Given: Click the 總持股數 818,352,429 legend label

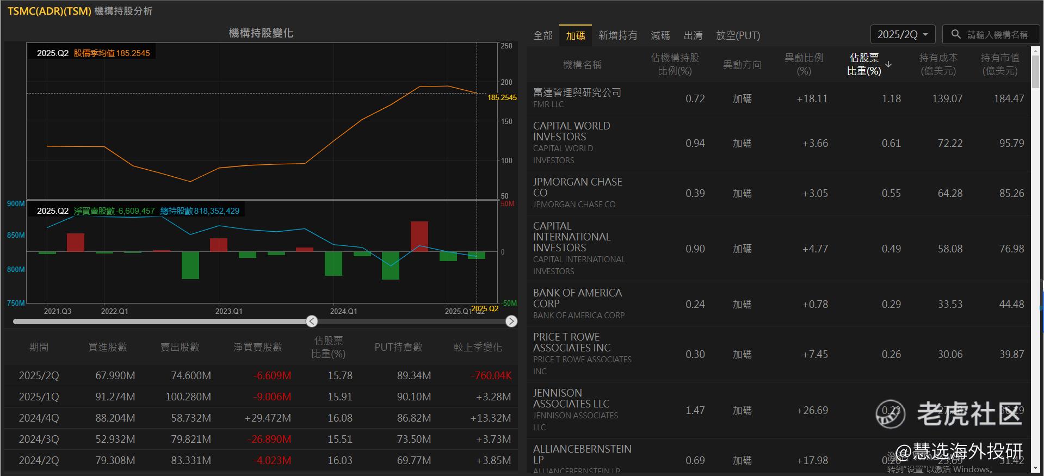Looking at the screenshot, I should tap(200, 211).
